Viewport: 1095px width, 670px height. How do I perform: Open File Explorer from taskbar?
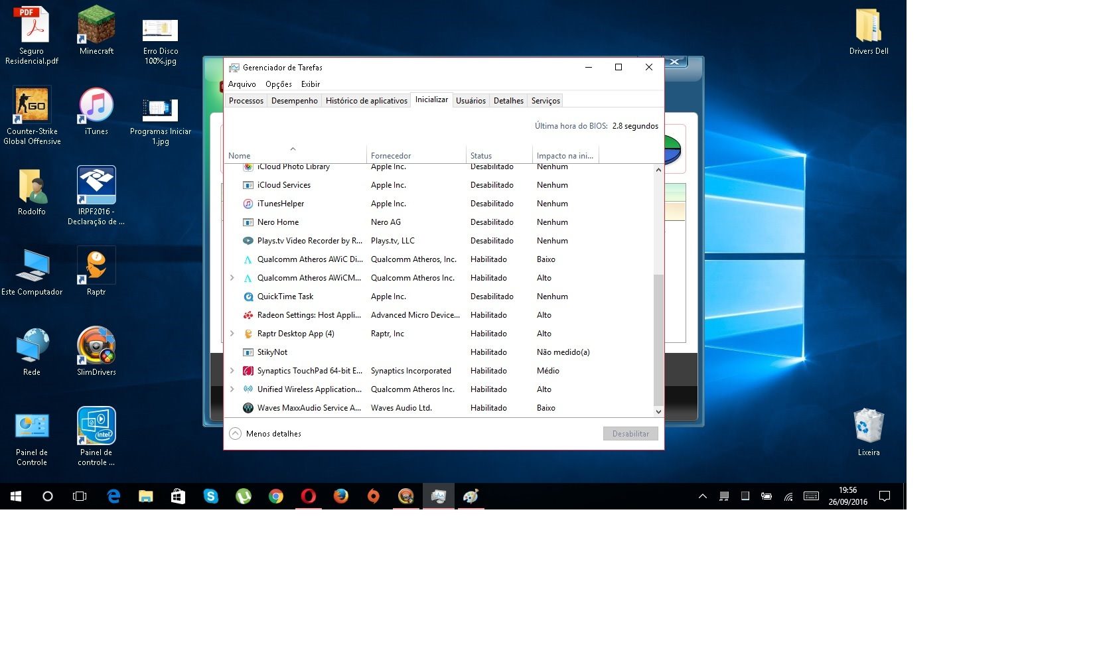[146, 496]
